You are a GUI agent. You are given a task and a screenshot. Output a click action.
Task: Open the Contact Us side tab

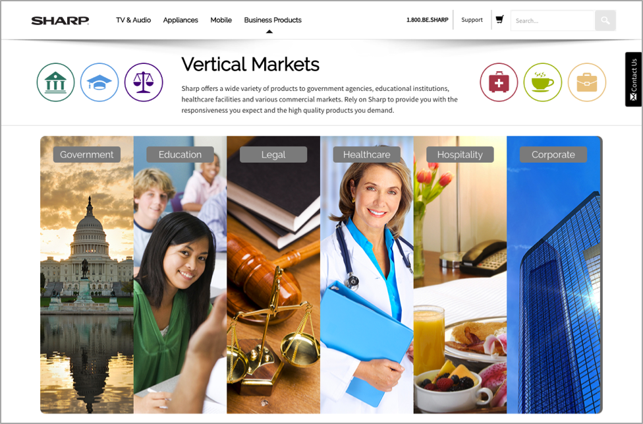(633, 79)
